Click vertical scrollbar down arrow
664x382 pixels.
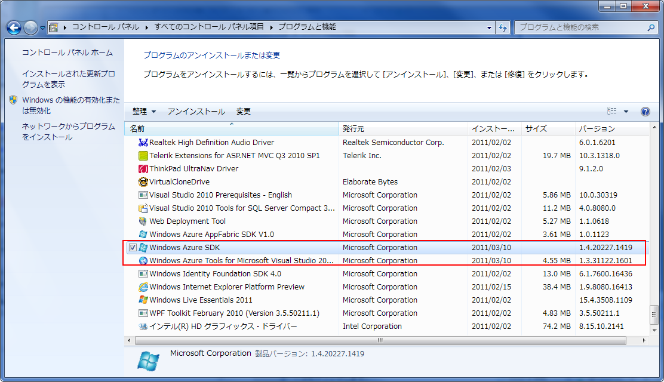pyautogui.click(x=654, y=330)
